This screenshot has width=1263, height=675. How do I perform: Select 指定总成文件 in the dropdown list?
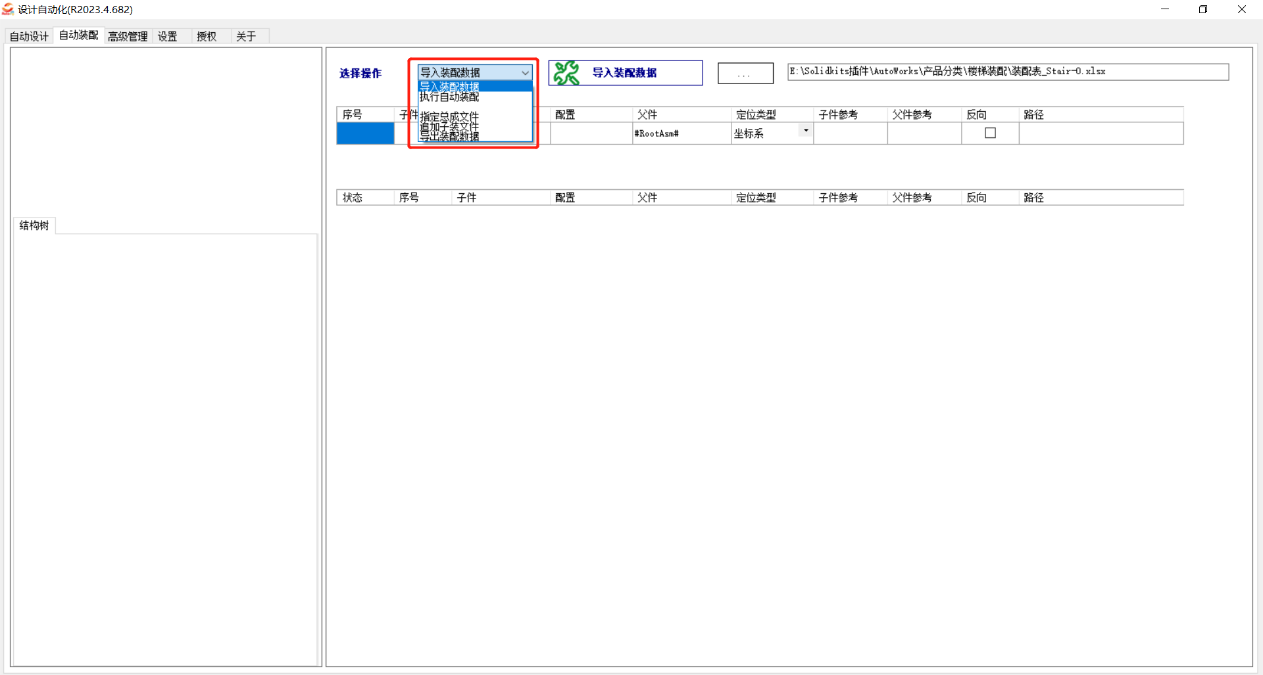click(450, 116)
